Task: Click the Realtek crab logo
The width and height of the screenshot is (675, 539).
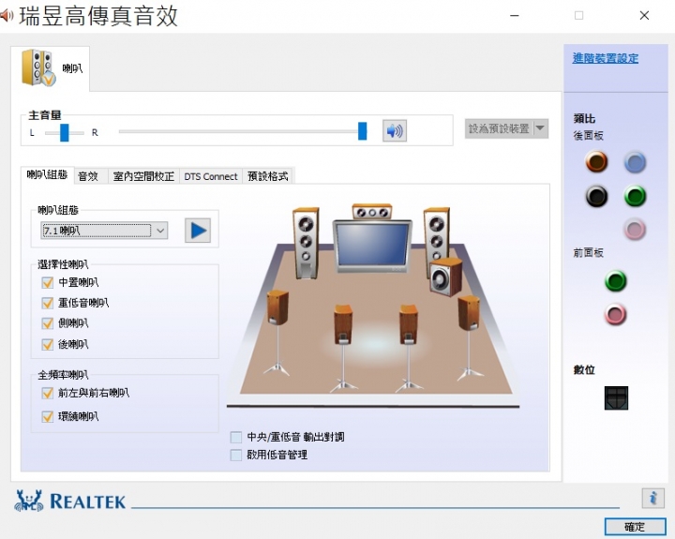Action: click(29, 501)
